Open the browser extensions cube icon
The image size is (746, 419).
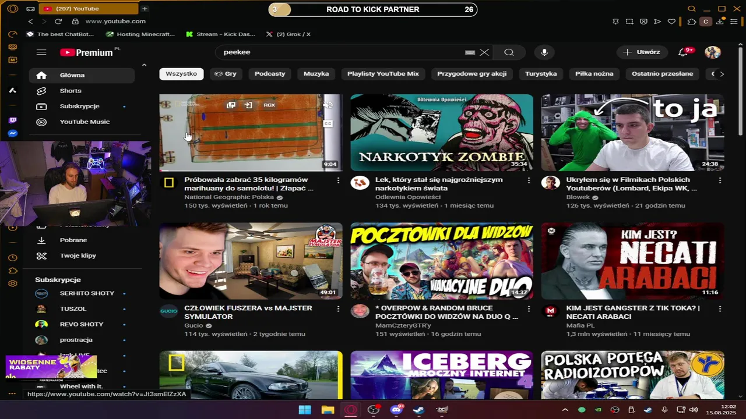pyautogui.click(x=691, y=22)
